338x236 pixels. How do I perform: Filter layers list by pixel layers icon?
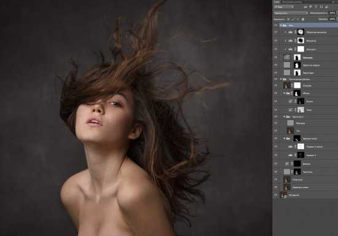(305, 7)
